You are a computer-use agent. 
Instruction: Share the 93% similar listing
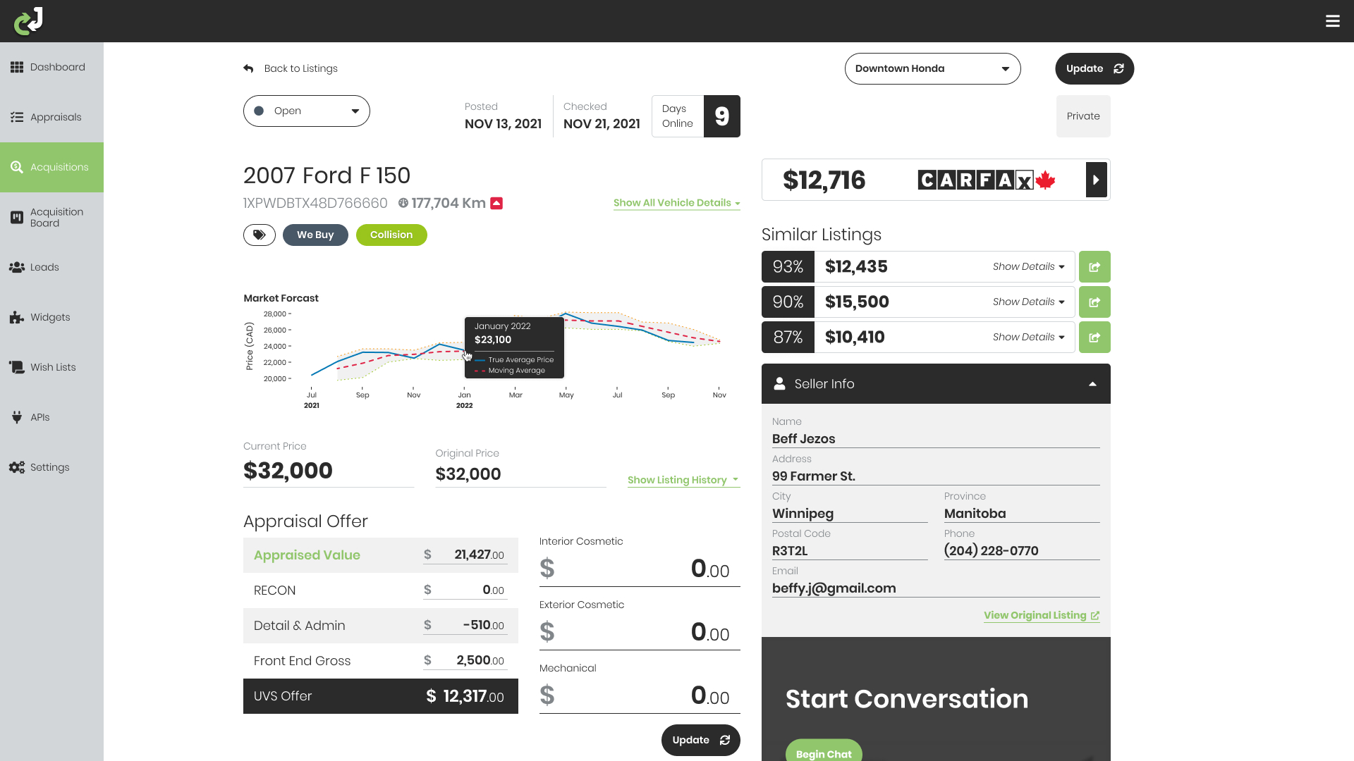click(1094, 267)
